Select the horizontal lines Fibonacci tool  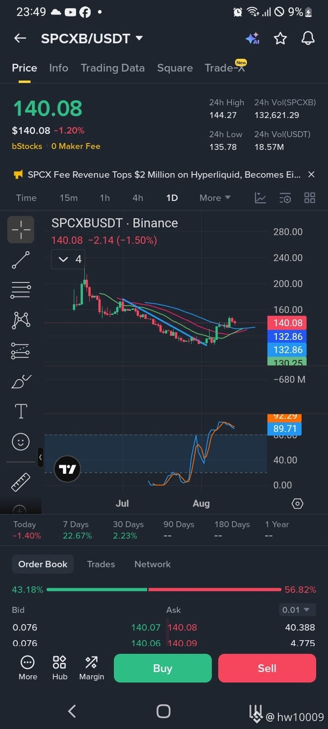21,290
